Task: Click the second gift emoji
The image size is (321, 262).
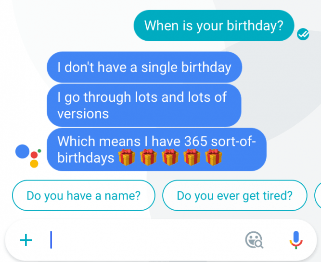Action: click(x=149, y=157)
